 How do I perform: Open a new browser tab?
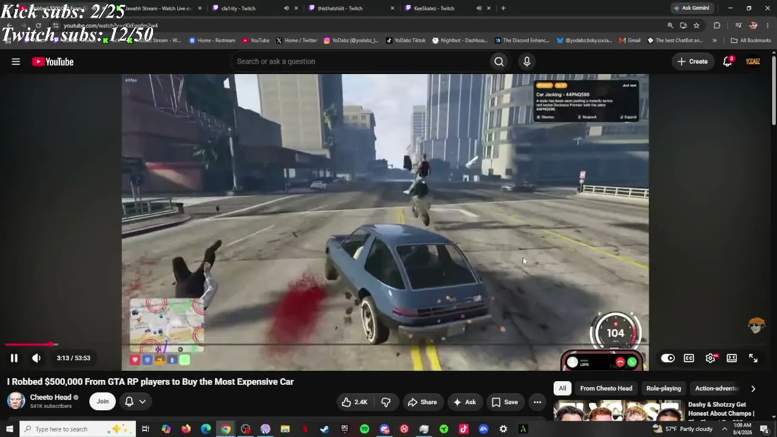coord(503,8)
